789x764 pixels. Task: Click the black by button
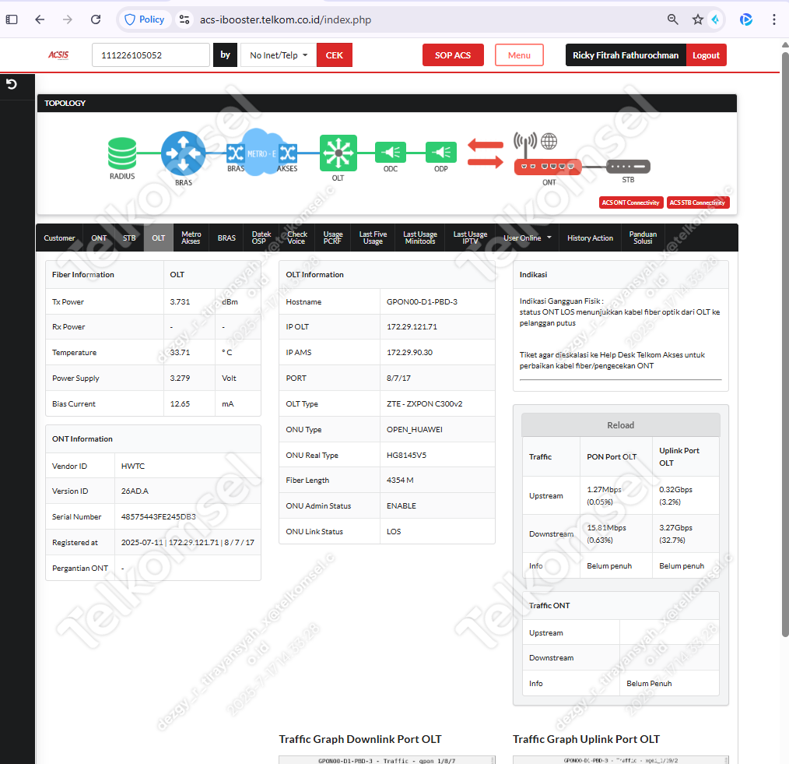click(x=225, y=55)
